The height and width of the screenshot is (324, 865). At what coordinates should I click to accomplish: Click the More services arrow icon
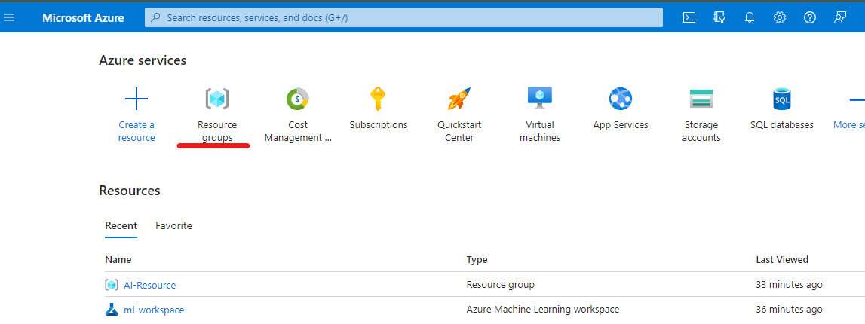coord(857,99)
